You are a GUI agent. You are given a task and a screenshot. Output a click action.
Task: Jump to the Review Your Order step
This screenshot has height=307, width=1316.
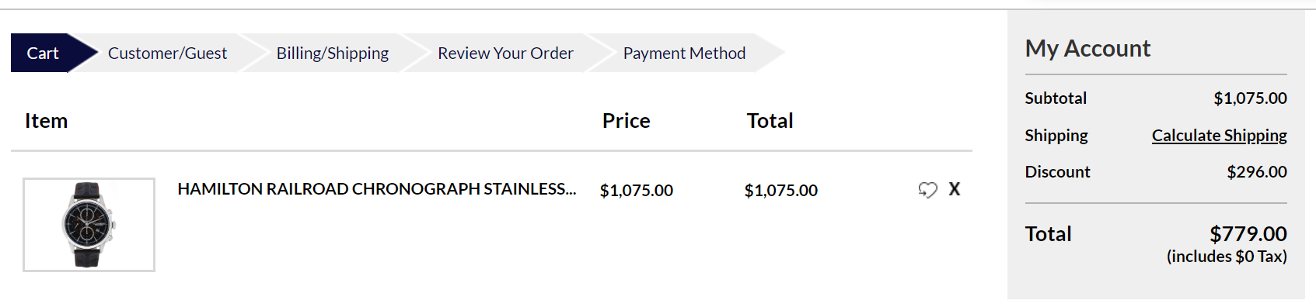[505, 53]
